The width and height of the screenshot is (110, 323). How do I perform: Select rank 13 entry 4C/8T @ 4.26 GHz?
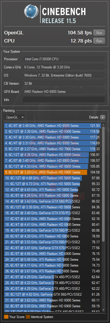(x=53, y=195)
